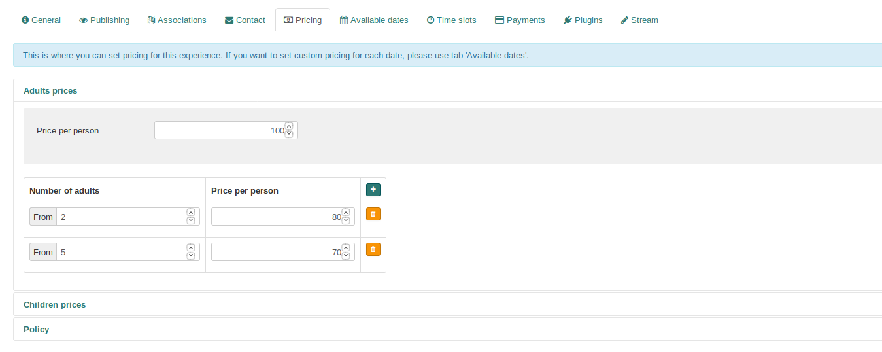Switch to the General tab
This screenshot has height=352, width=882.
coord(41,20)
